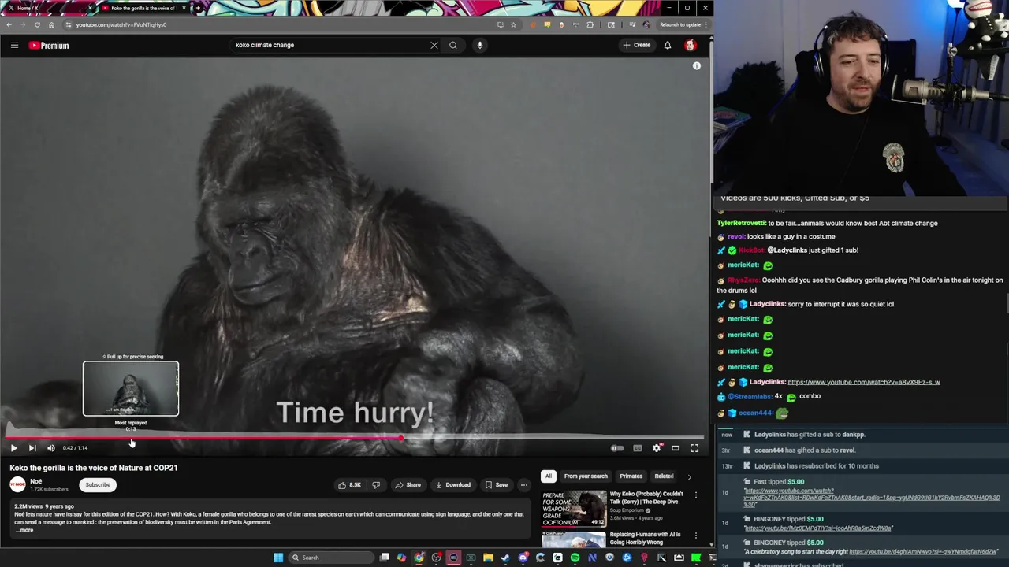Click Ladycinks name in gifted-to-dankpp event
This screenshot has height=567, width=1009.
[770, 435]
